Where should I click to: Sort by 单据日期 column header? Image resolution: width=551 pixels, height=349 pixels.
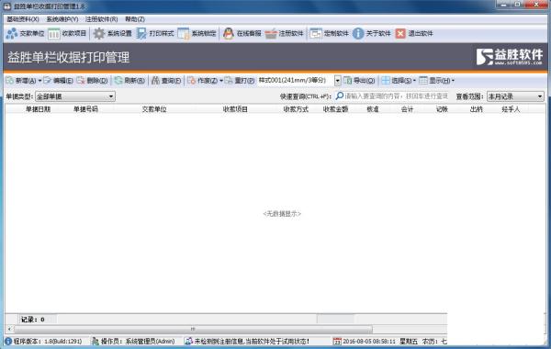point(38,109)
